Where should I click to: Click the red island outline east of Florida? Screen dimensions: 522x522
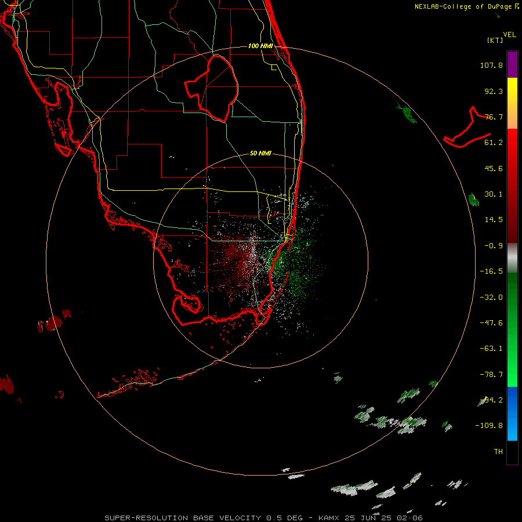pyautogui.click(x=467, y=128)
